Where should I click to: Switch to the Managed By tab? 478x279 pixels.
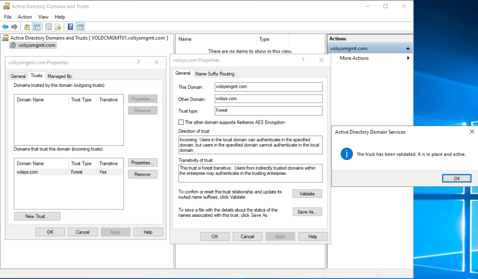tap(59, 76)
